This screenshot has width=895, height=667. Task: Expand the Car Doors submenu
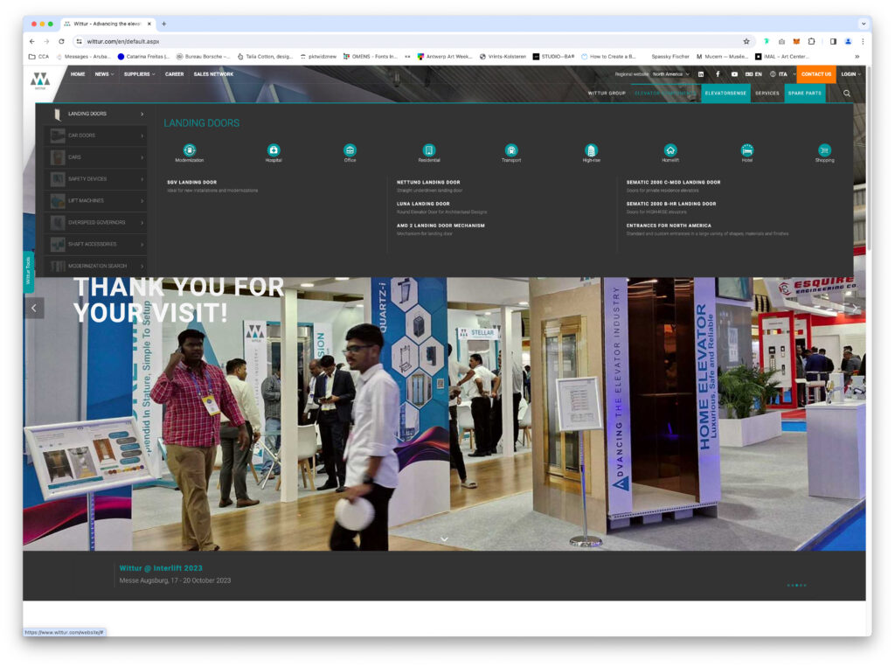[x=96, y=135]
